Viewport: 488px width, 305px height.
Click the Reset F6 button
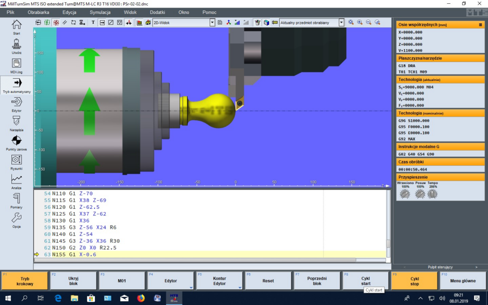268,281
